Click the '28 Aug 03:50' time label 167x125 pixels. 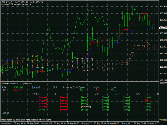20,123
